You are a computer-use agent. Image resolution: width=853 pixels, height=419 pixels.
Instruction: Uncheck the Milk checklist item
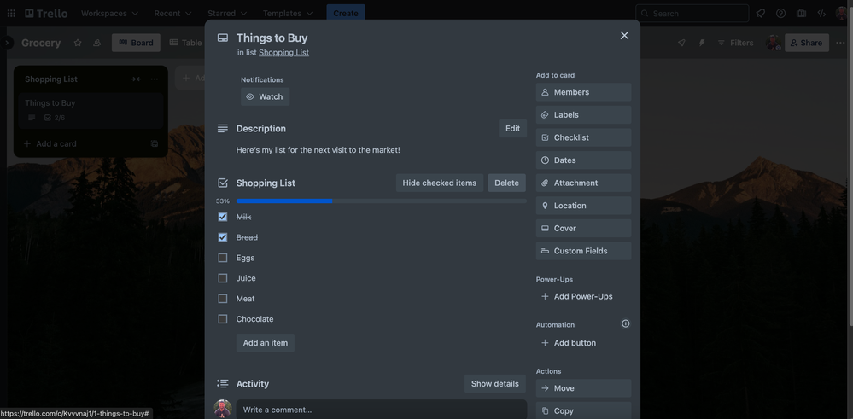tap(223, 217)
